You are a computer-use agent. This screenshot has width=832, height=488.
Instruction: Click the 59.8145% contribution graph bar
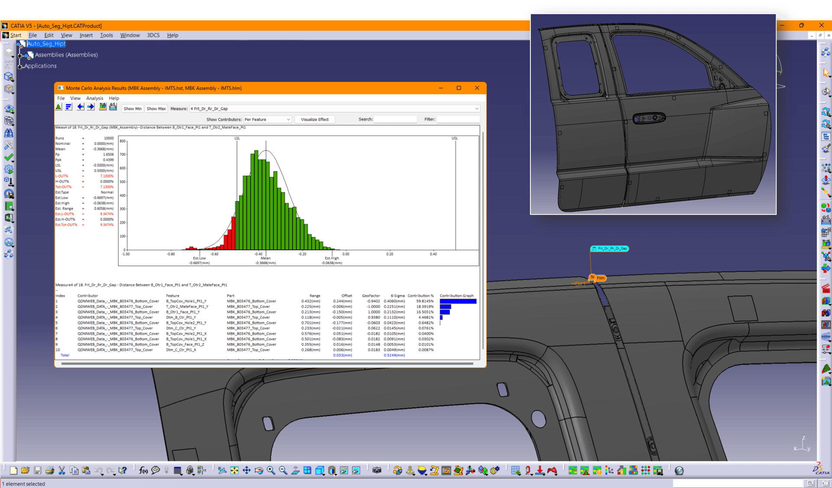[458, 301]
